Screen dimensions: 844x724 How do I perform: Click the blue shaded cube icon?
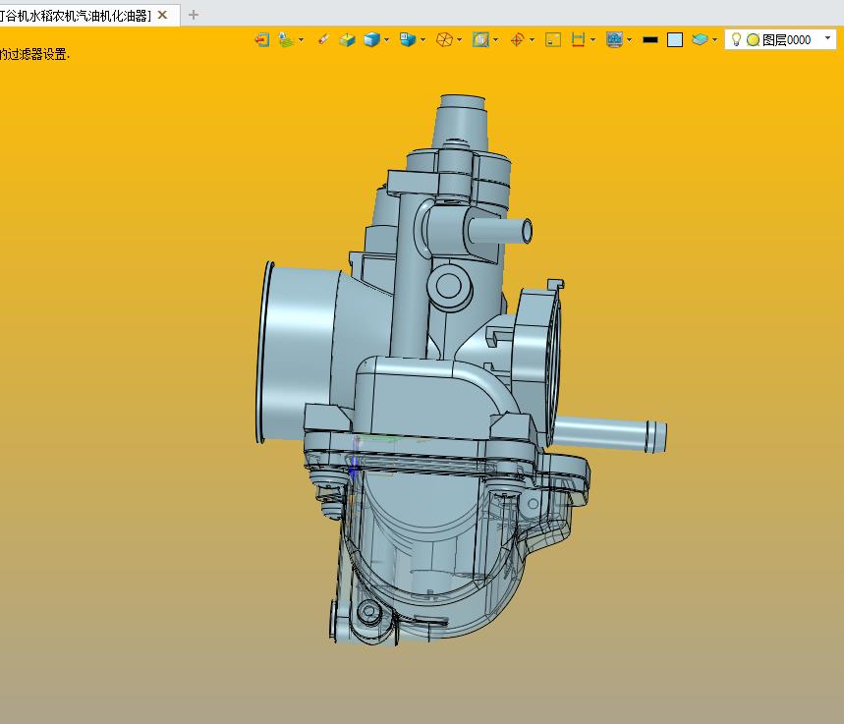tap(371, 39)
